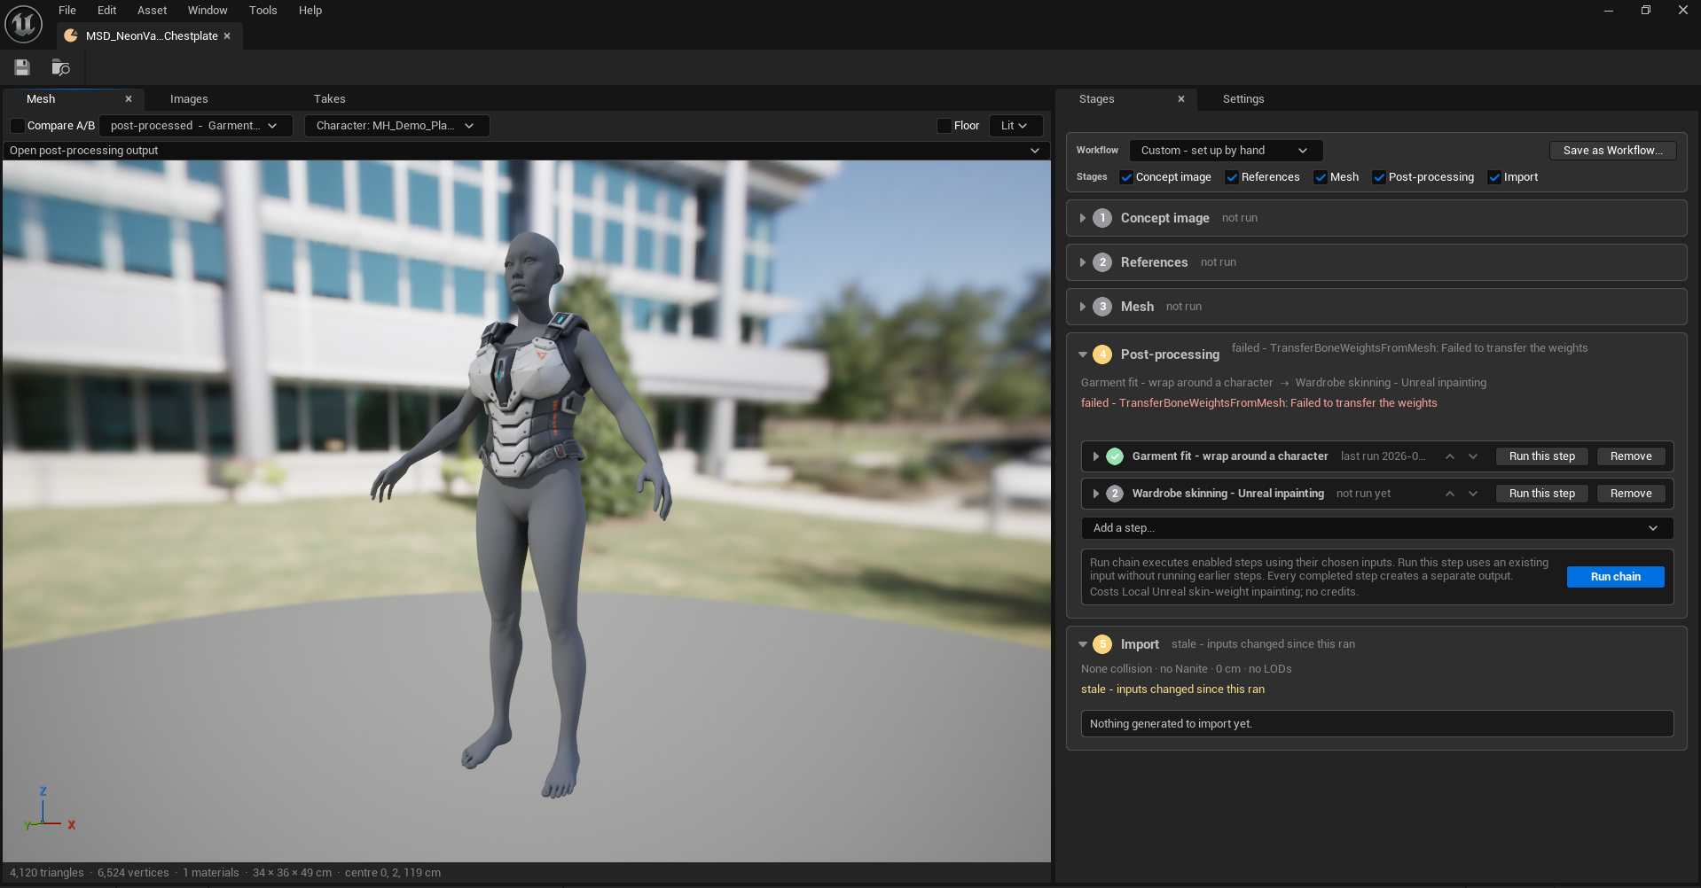Click the 4,120 triangles status text
Viewport: 1701px width, 888px height.
[x=47, y=873]
